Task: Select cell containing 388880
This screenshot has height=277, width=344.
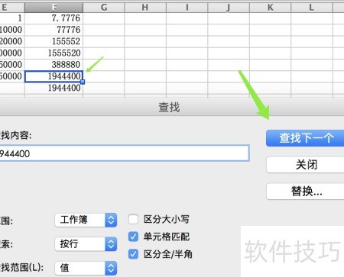Action: pyautogui.click(x=54, y=65)
